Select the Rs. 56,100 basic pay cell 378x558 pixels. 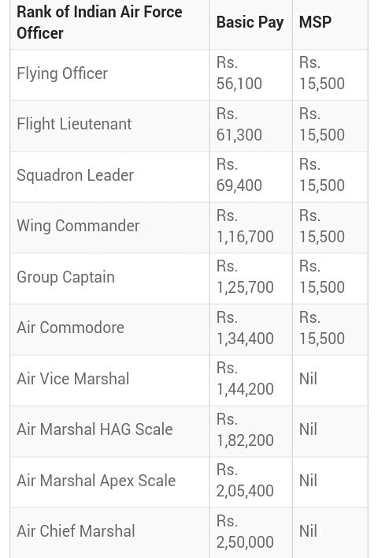pyautogui.click(x=251, y=75)
